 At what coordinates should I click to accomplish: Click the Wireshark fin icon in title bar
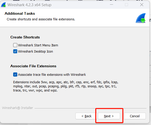[3, 5]
